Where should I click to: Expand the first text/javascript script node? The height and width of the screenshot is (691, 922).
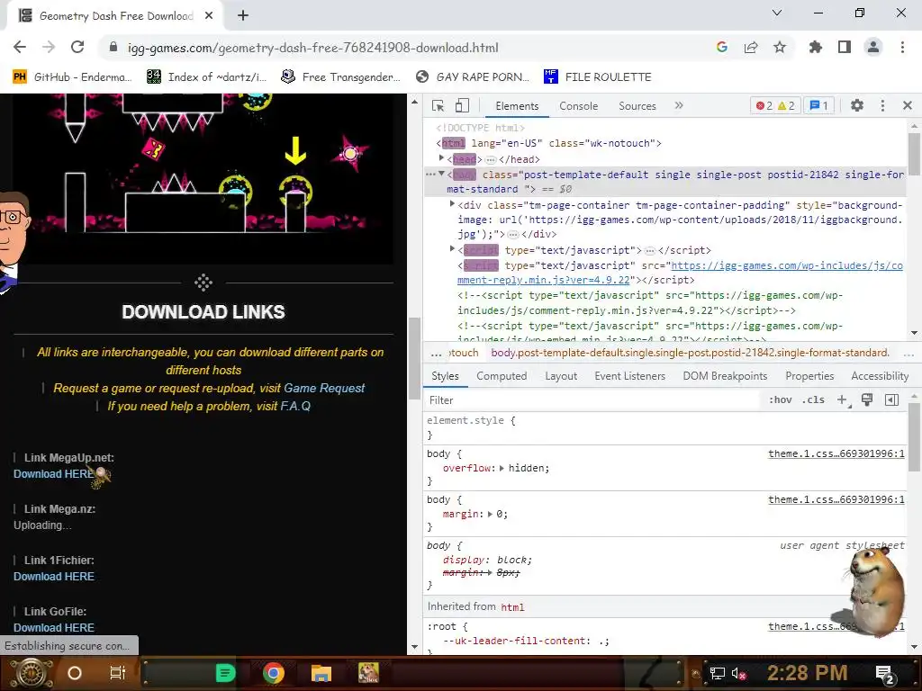tap(452, 249)
